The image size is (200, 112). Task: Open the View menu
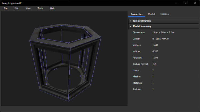pos(28,8)
